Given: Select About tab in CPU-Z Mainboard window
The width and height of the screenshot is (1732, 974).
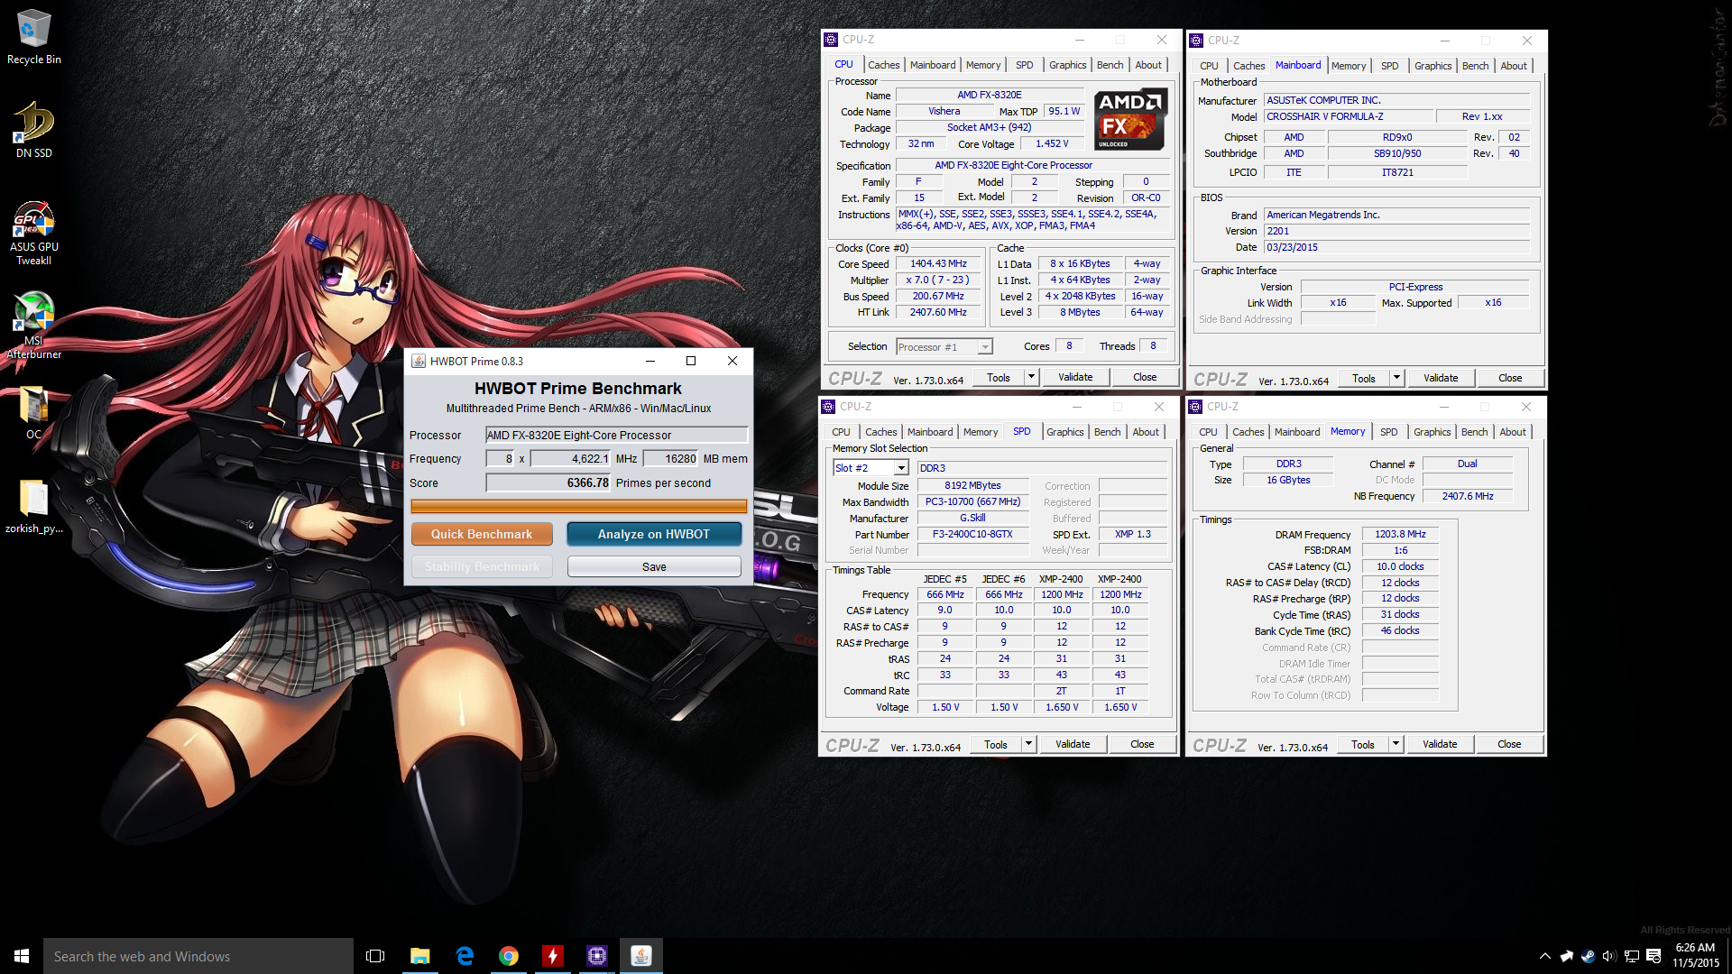Looking at the screenshot, I should pyautogui.click(x=1514, y=66).
